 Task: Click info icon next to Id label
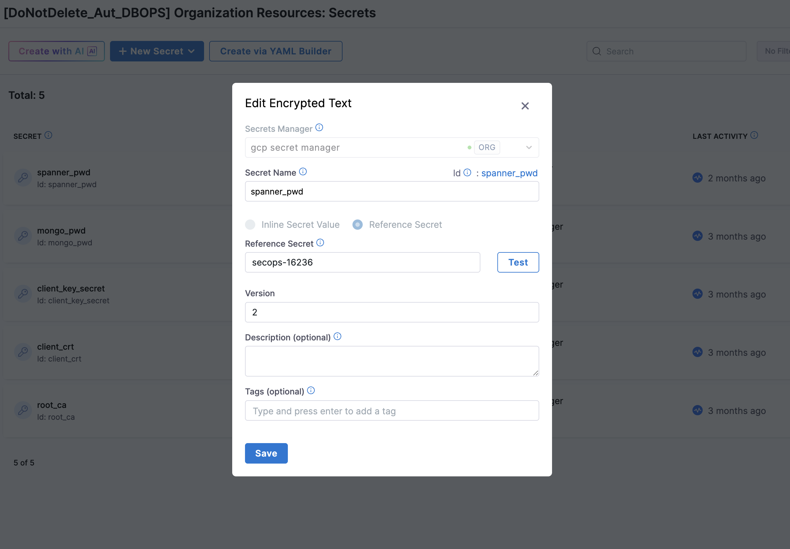tap(467, 172)
